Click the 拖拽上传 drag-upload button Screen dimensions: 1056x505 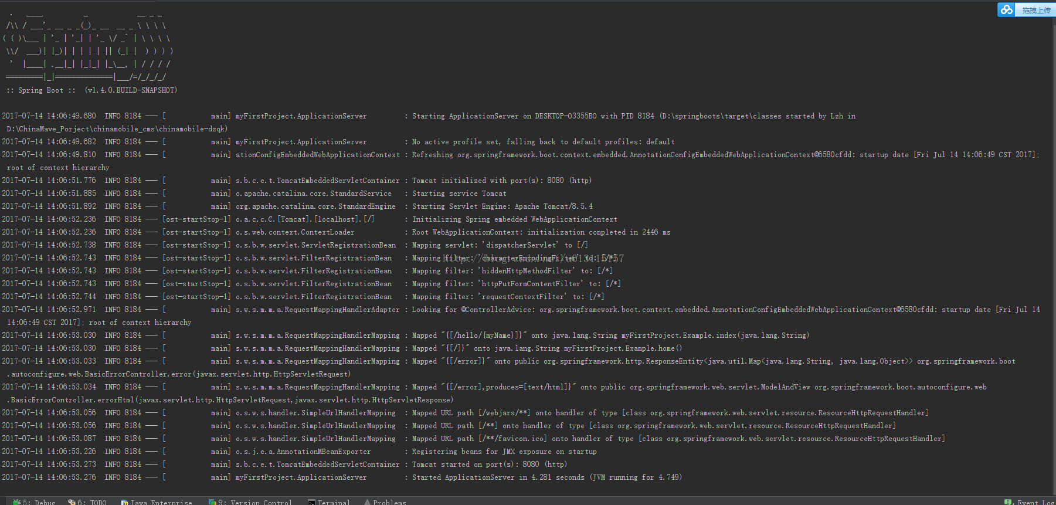(1036, 10)
